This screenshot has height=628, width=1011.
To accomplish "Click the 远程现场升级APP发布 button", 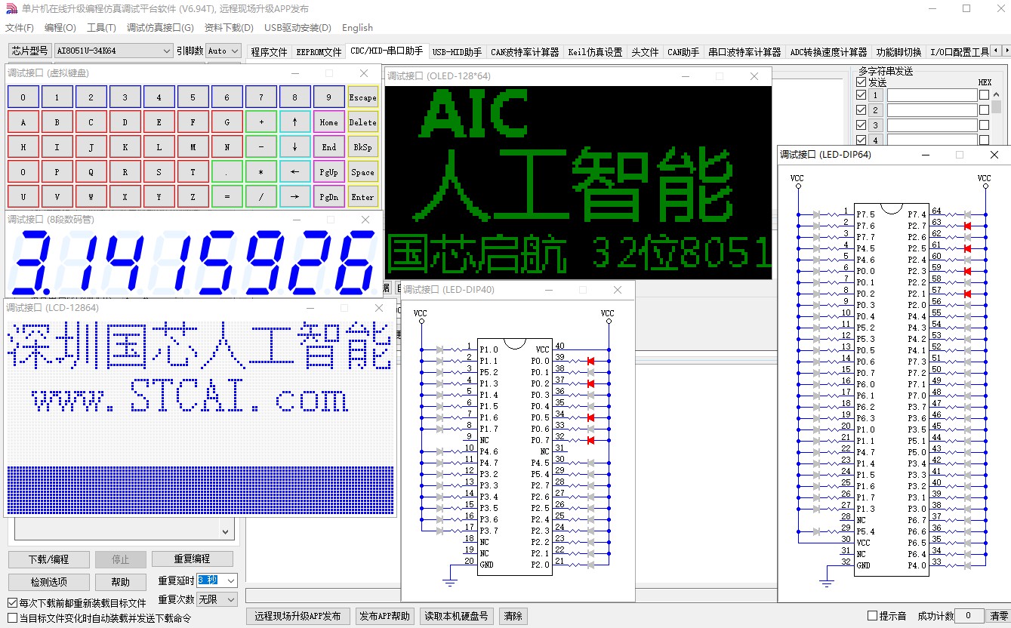I will click(x=297, y=616).
